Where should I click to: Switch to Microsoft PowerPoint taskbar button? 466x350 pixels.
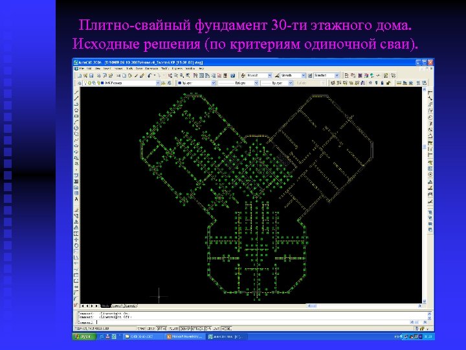184,336
